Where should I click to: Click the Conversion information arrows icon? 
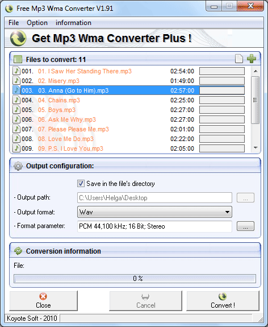pos(18,251)
